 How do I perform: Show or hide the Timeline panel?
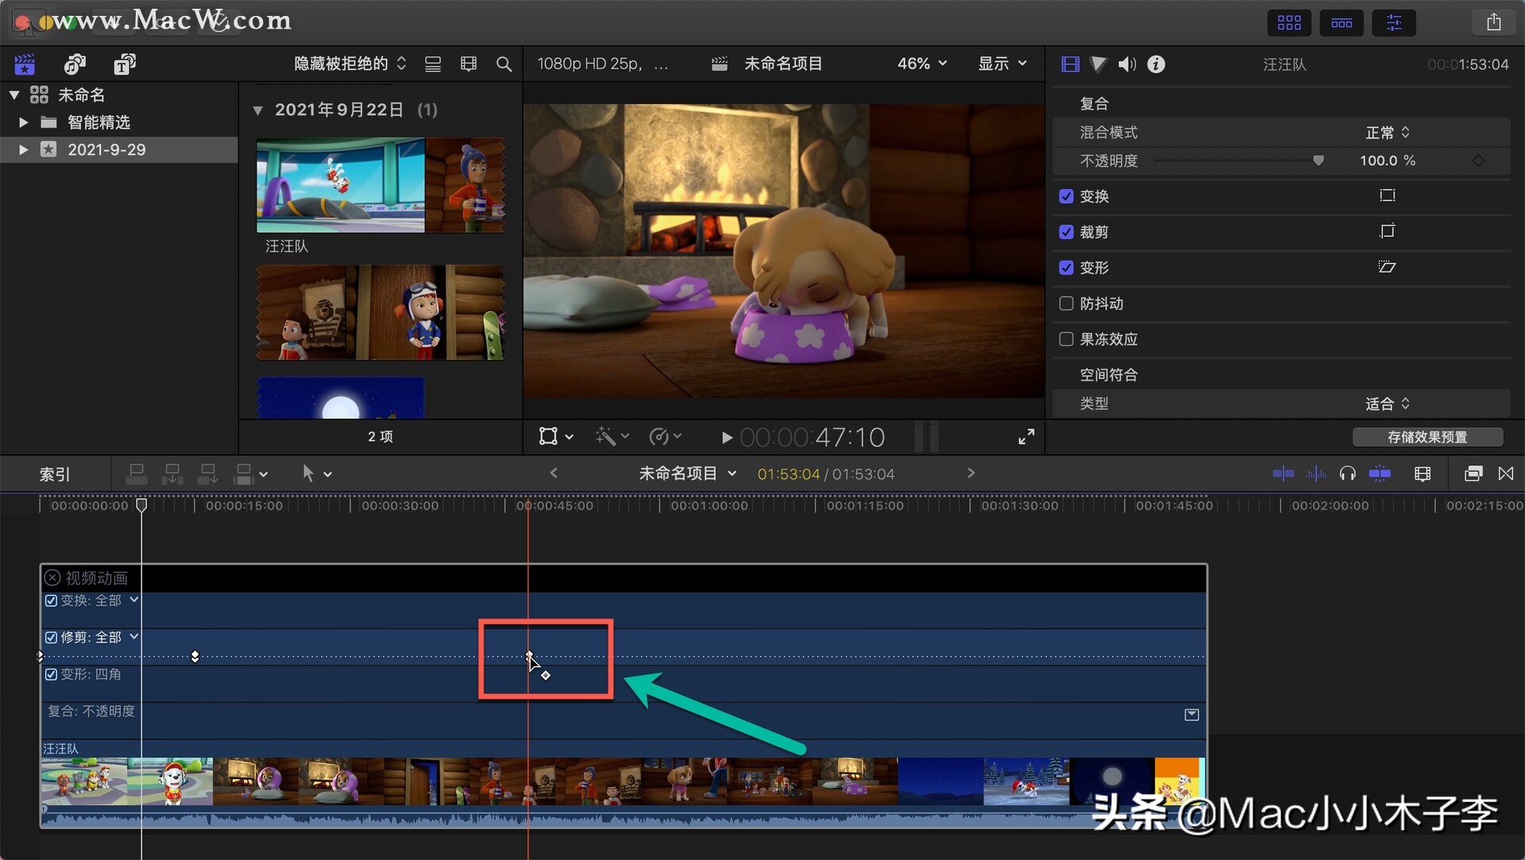point(1342,23)
